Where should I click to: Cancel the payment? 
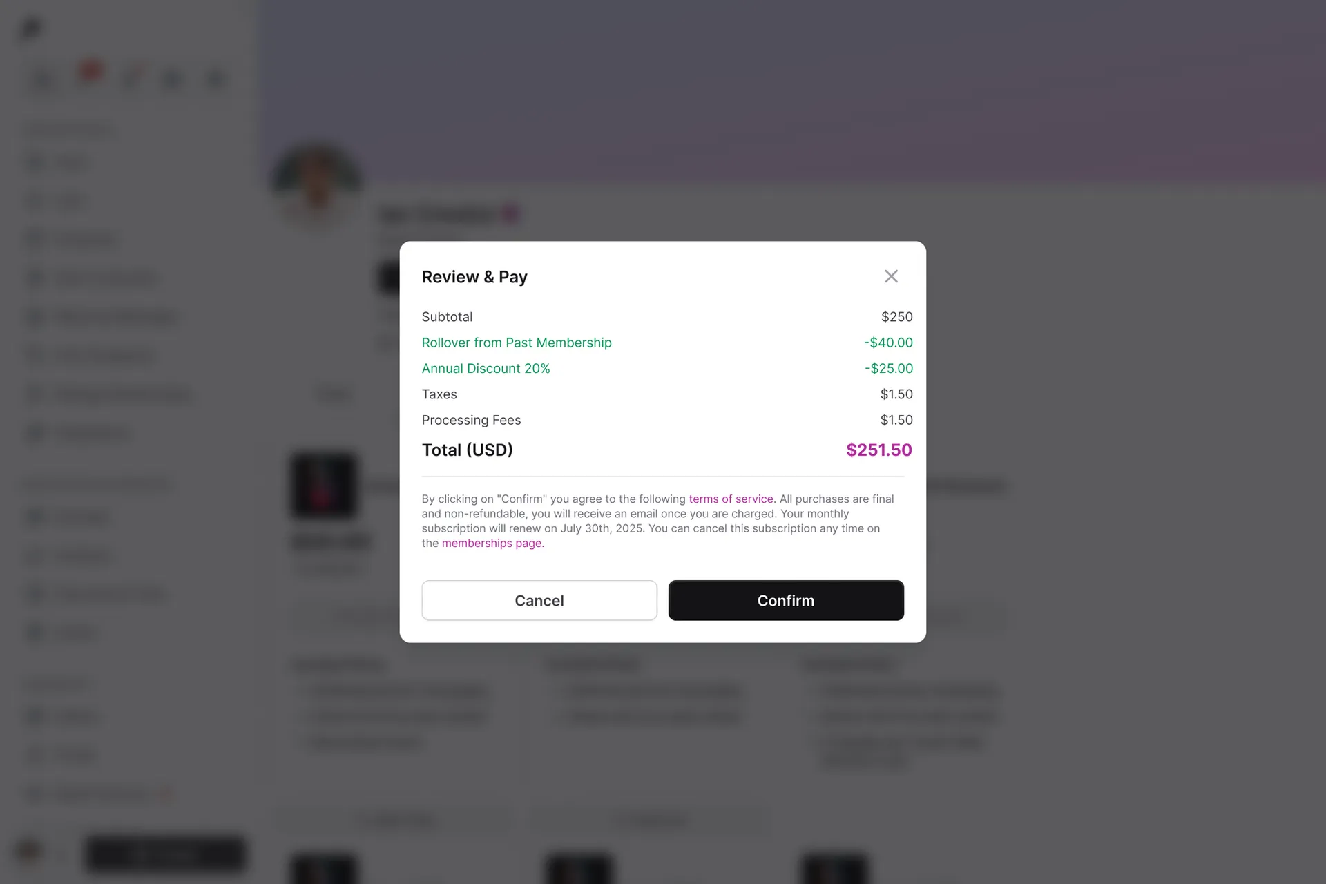[539, 600]
